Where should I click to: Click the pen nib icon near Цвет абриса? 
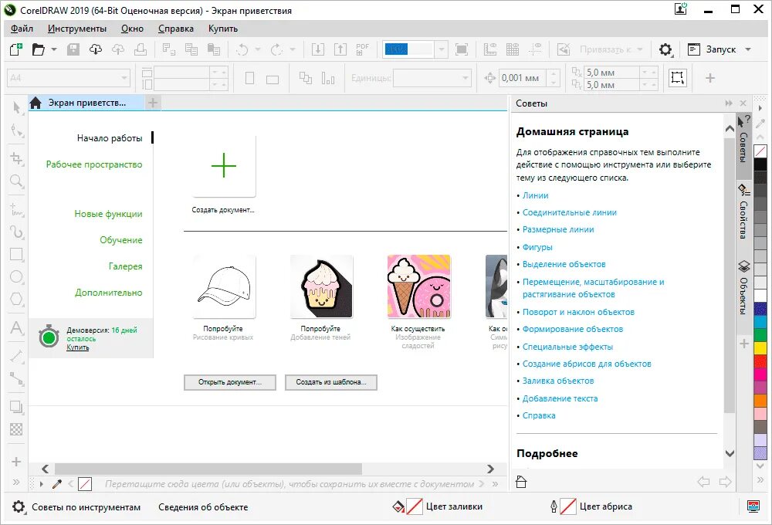(x=554, y=506)
